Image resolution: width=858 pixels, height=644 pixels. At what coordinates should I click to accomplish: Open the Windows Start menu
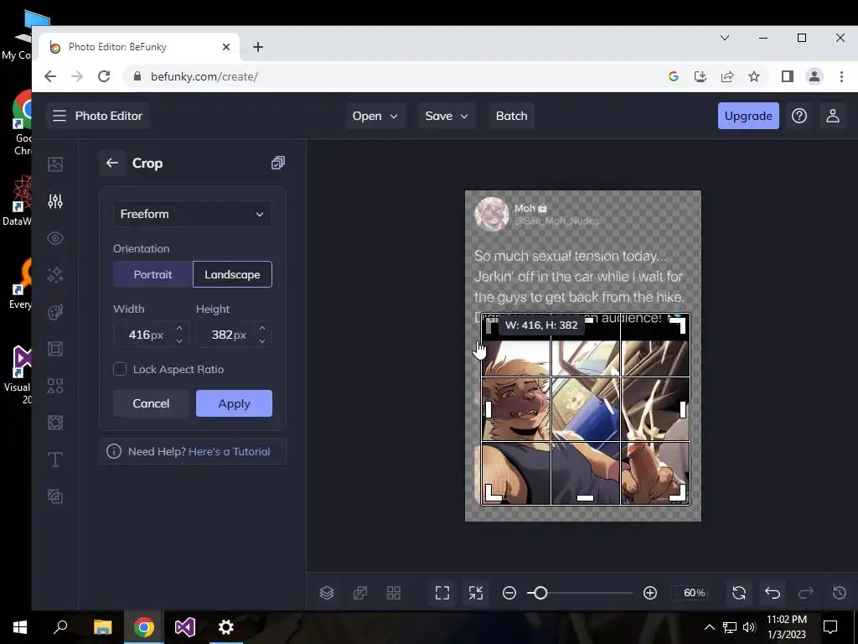point(20,627)
